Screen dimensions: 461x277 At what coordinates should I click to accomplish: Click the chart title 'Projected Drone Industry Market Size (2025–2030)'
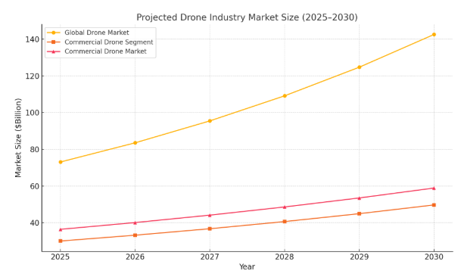[247, 17]
